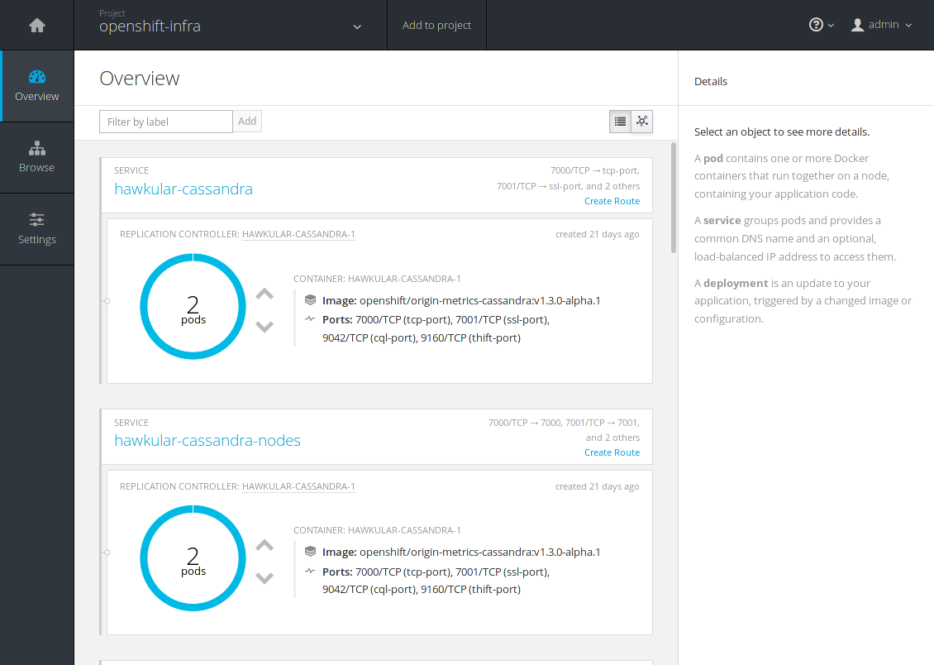Viewport: 934px width, 665px height.
Task: Select Add to project in the top bar
Action: click(436, 25)
